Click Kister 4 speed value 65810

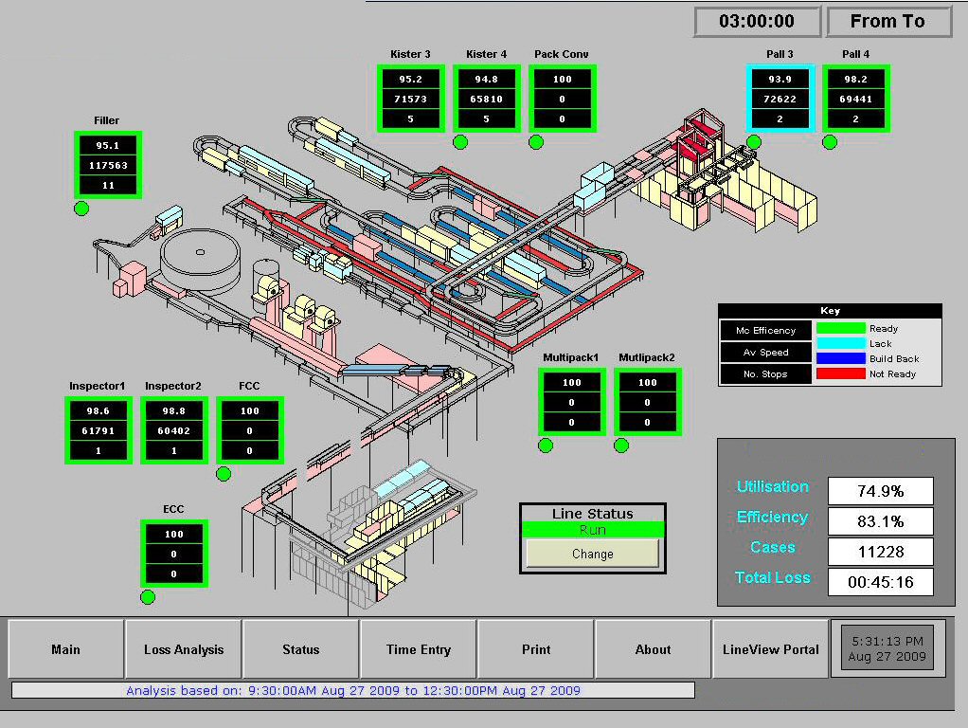coord(487,99)
